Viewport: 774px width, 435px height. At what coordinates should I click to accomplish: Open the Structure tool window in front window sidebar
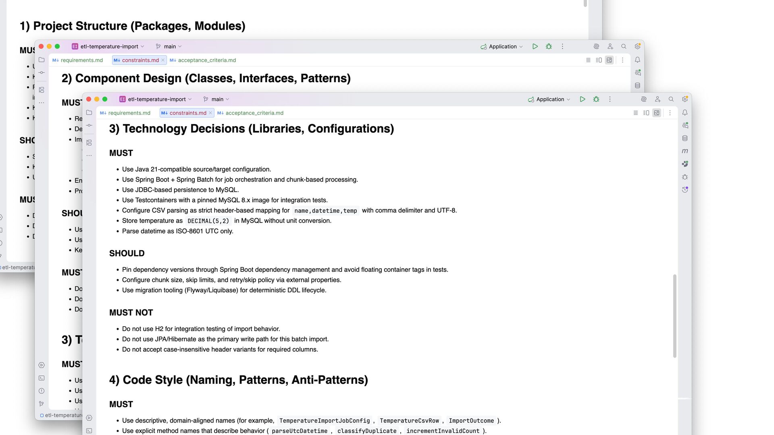point(89,143)
